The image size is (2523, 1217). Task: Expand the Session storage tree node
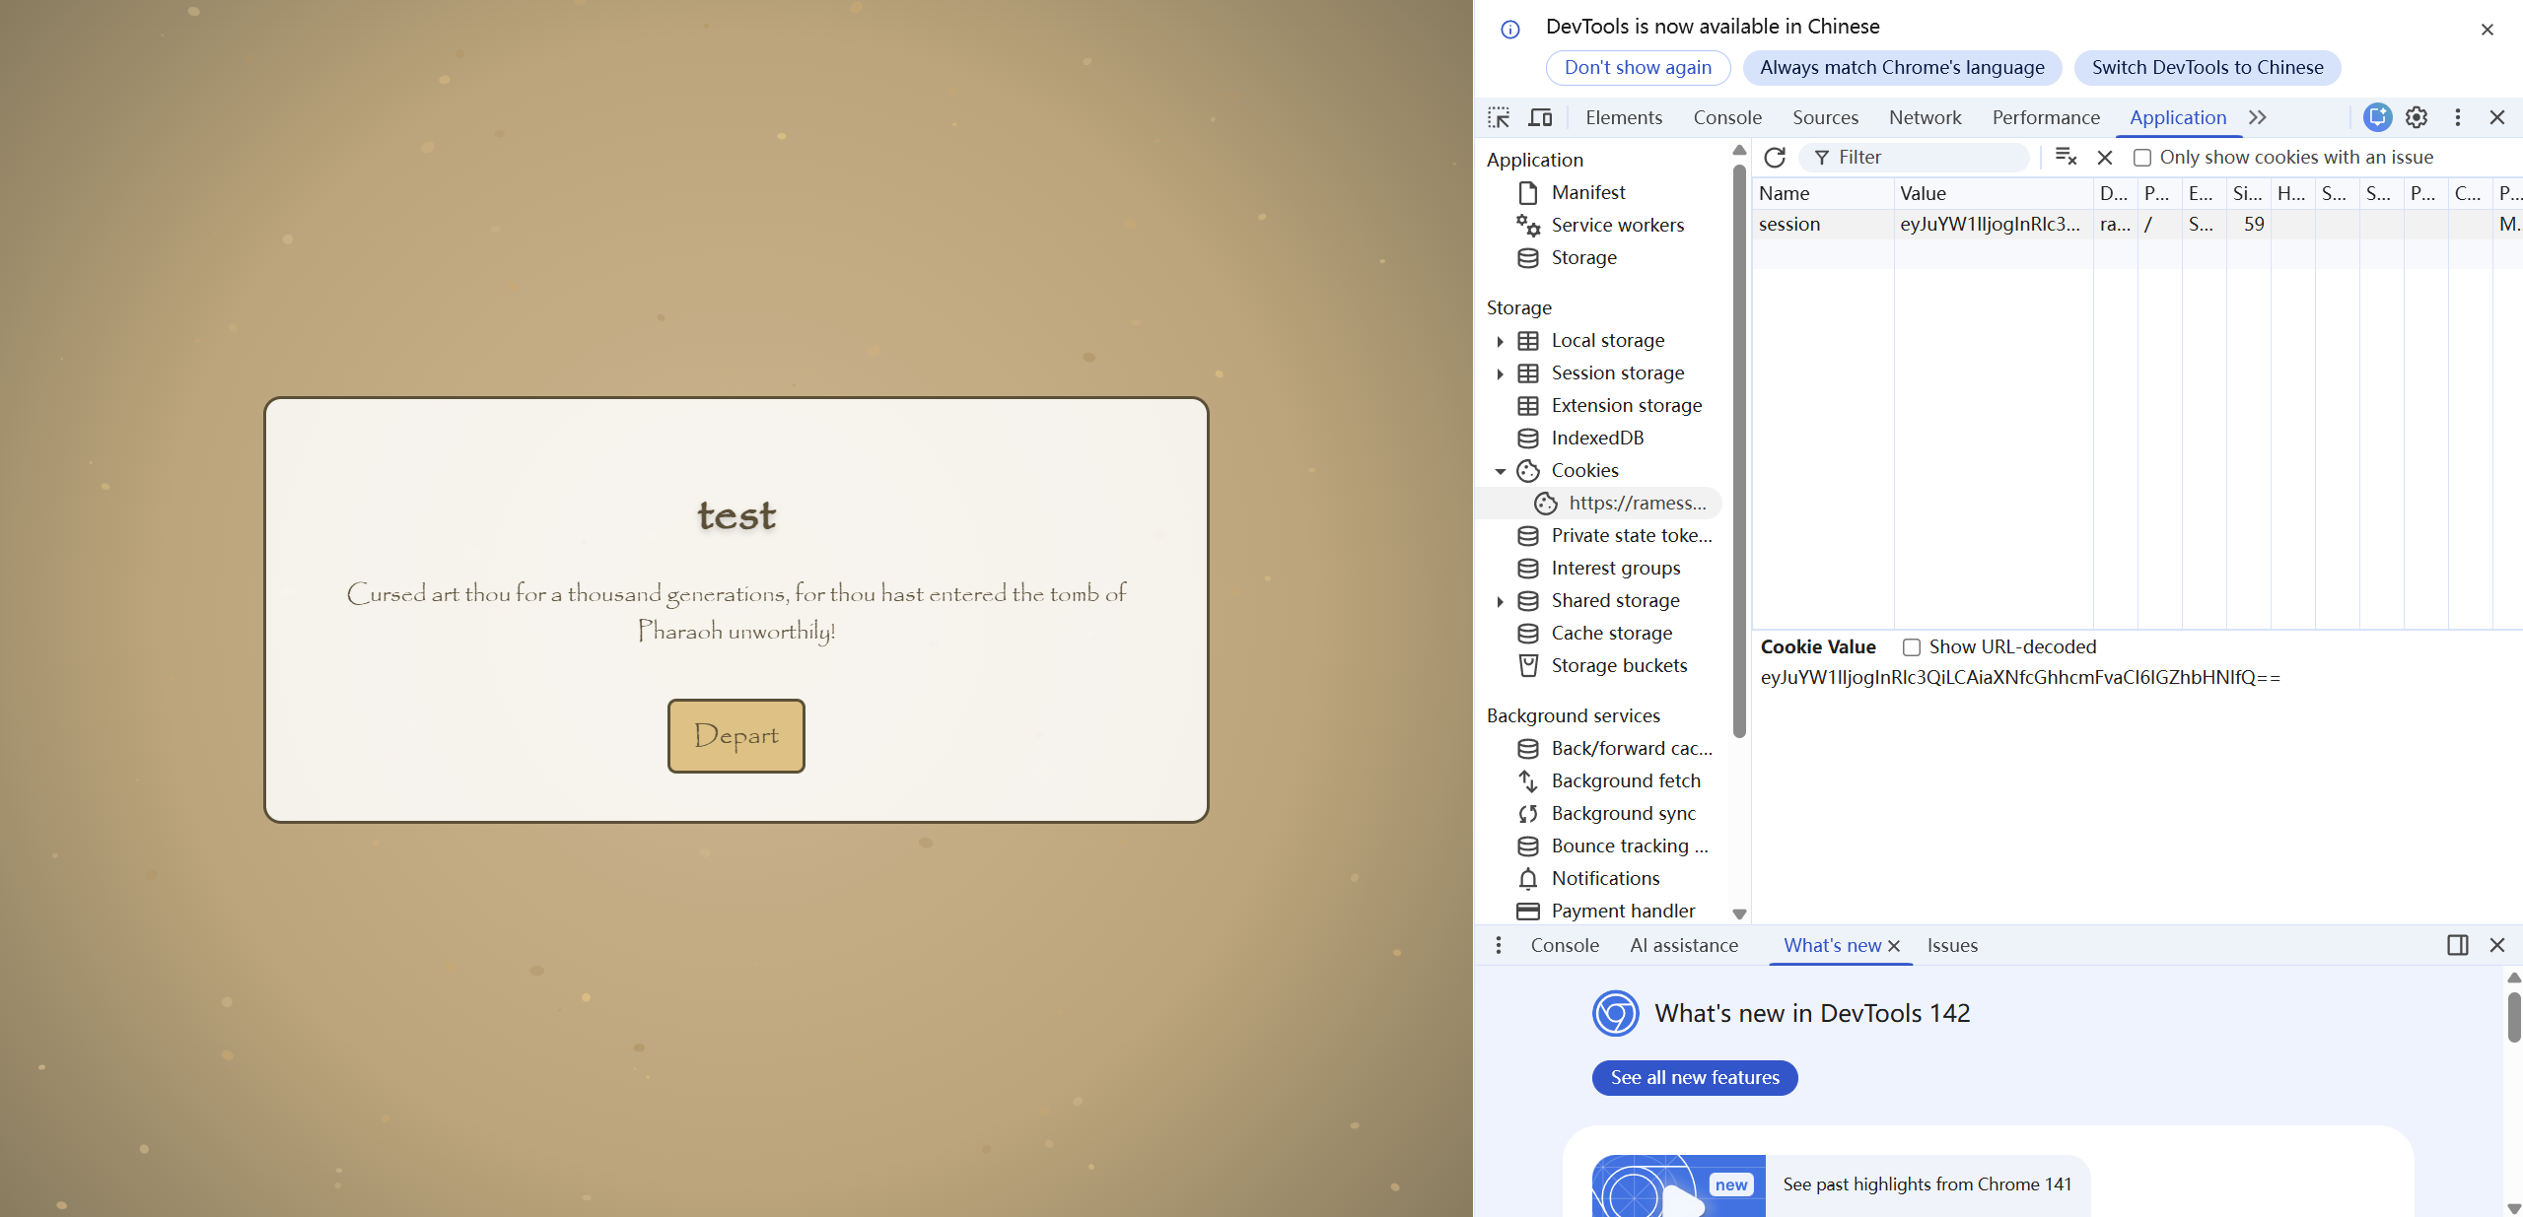1500,373
